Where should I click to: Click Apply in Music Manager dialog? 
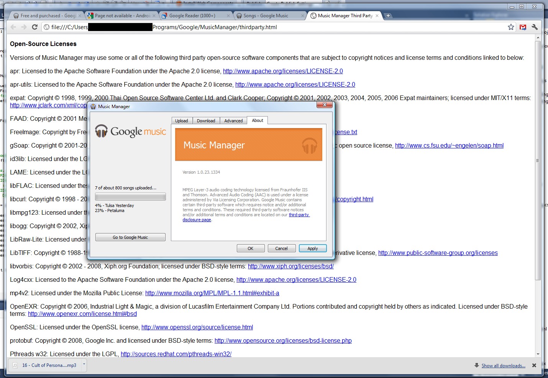[313, 248]
